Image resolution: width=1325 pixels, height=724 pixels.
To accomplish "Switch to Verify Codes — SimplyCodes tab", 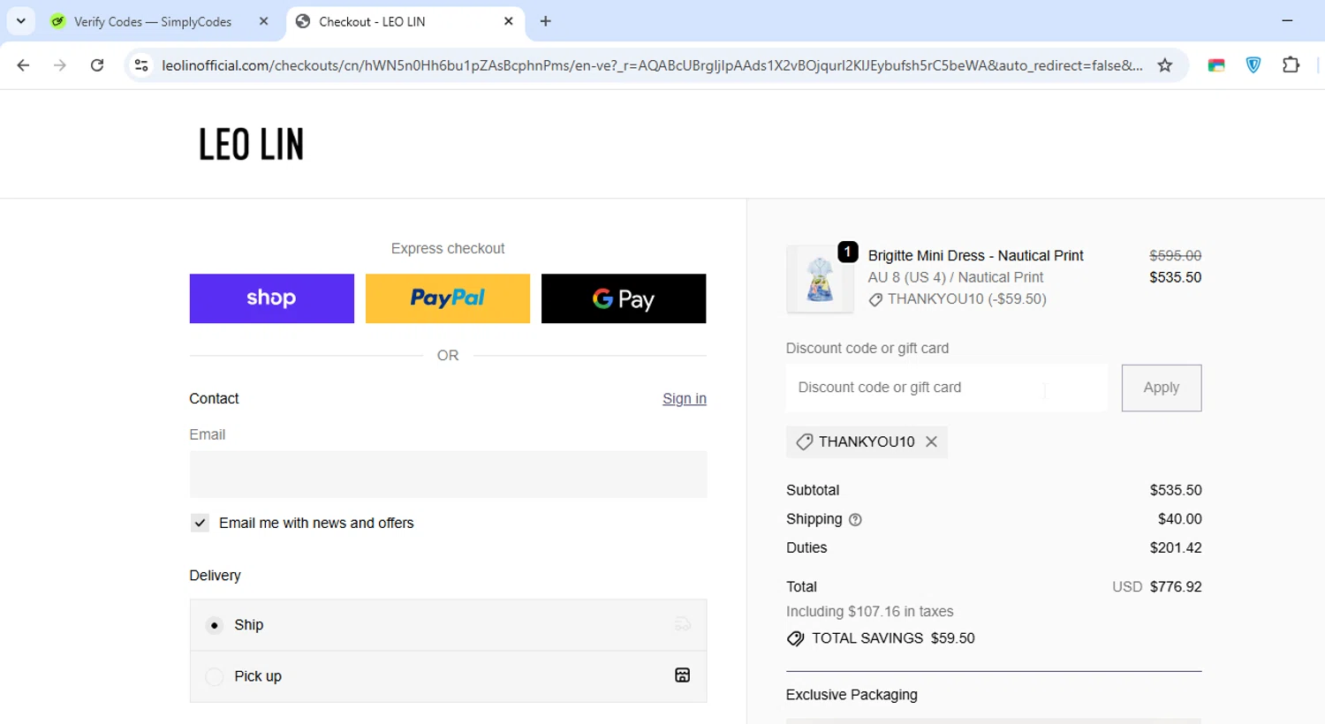I will click(x=152, y=21).
